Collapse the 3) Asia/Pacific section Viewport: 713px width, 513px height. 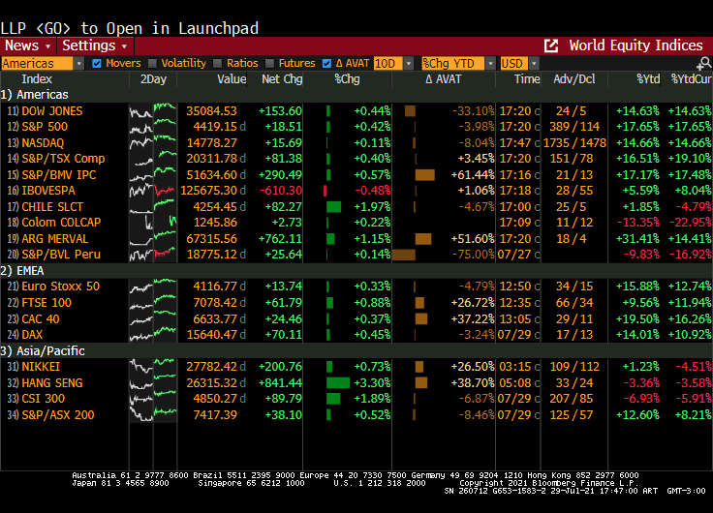click(x=43, y=350)
